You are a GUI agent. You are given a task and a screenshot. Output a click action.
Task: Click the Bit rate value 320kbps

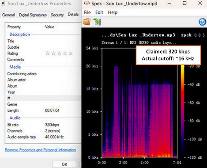52,125
